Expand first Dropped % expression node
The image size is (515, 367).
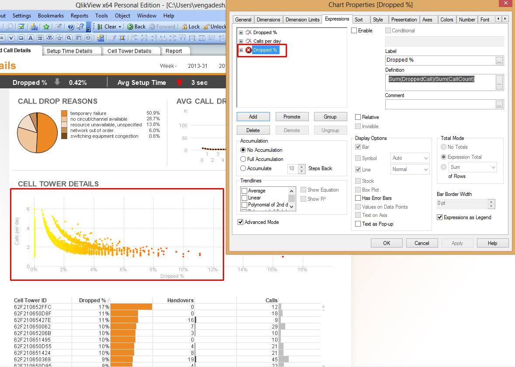click(x=241, y=32)
